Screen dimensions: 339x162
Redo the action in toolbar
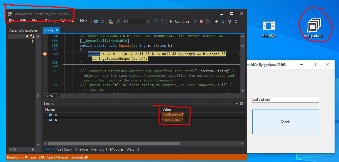coord(162,21)
